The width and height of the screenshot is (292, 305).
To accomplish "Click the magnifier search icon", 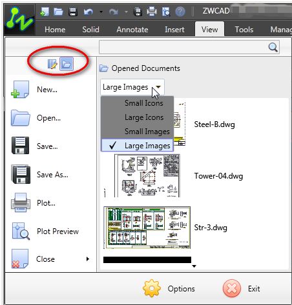I will 273,46.
